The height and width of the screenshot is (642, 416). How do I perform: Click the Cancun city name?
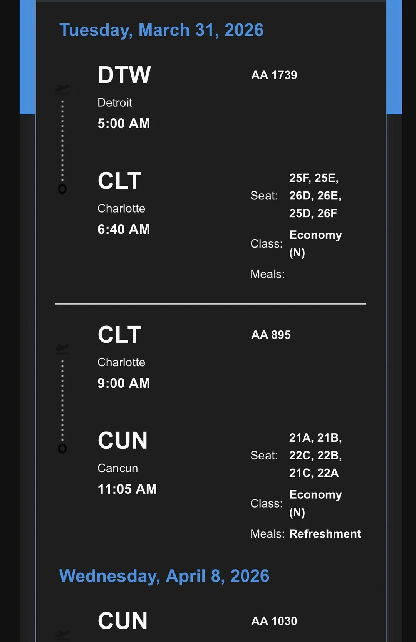pos(117,468)
